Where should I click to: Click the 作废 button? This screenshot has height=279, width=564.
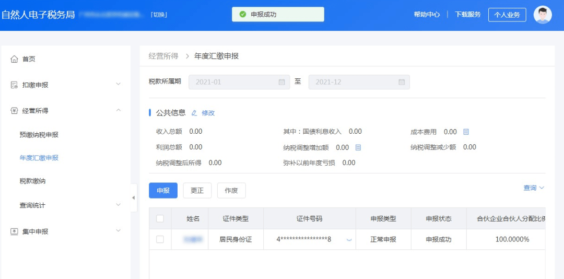(x=231, y=190)
